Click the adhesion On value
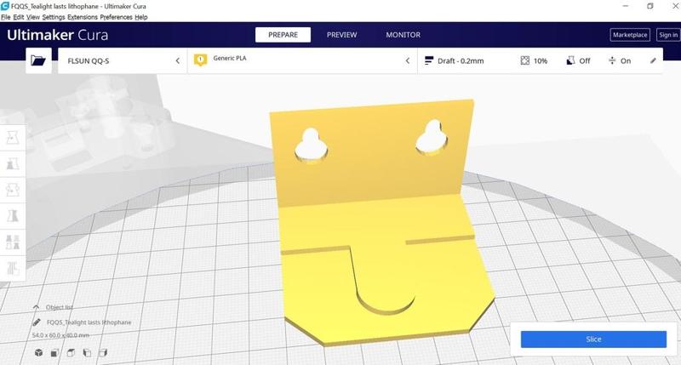This screenshot has width=681, height=365. coord(626,60)
